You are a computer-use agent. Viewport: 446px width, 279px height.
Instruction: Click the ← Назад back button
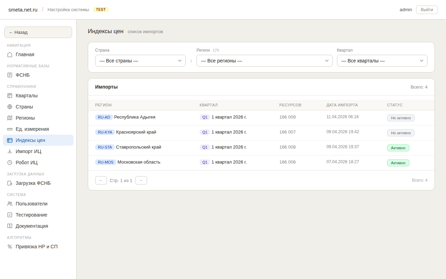point(38,32)
